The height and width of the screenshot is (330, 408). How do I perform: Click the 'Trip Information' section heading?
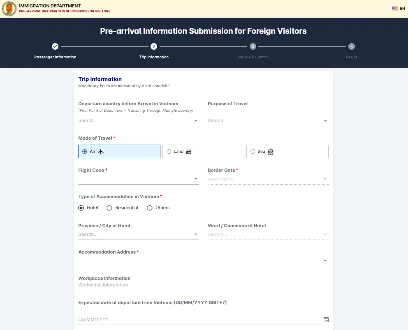pos(100,79)
